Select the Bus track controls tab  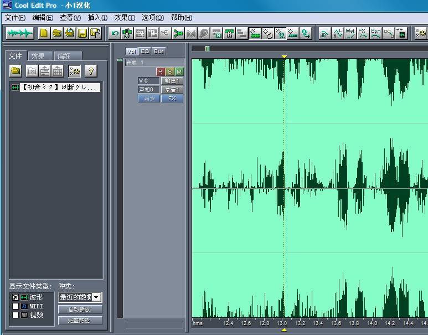[158, 51]
